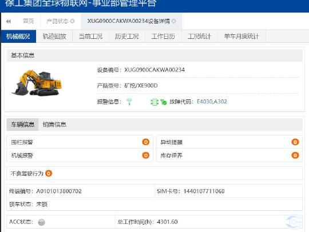Close the XUG0900CAKWA00234设备详情 tab
Image resolution: width=309 pixels, height=232 pixels.
[x=173, y=21]
